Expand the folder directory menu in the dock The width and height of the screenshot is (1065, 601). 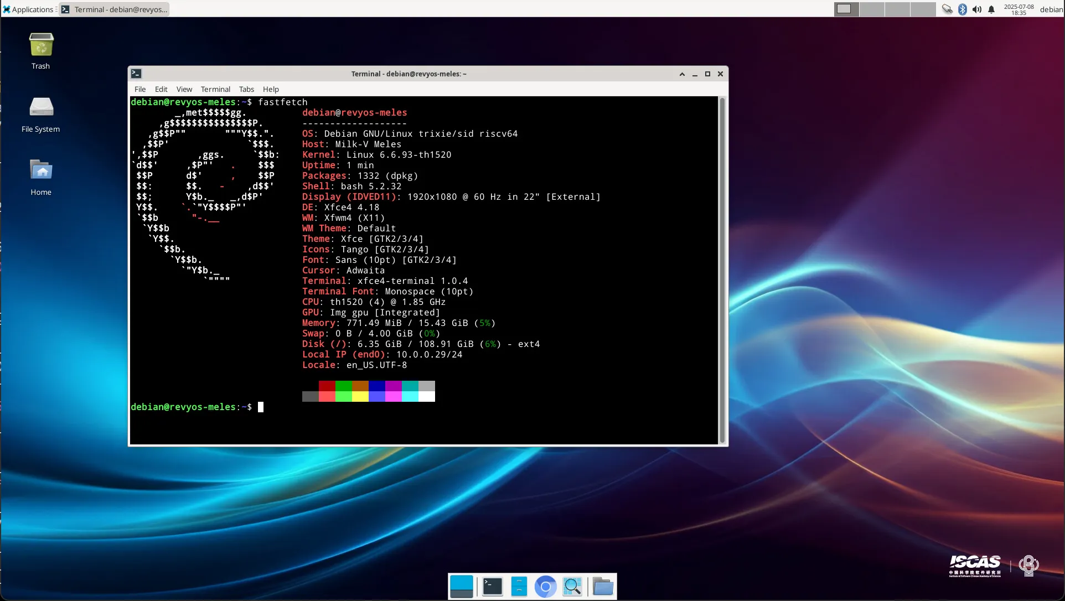[x=603, y=587]
